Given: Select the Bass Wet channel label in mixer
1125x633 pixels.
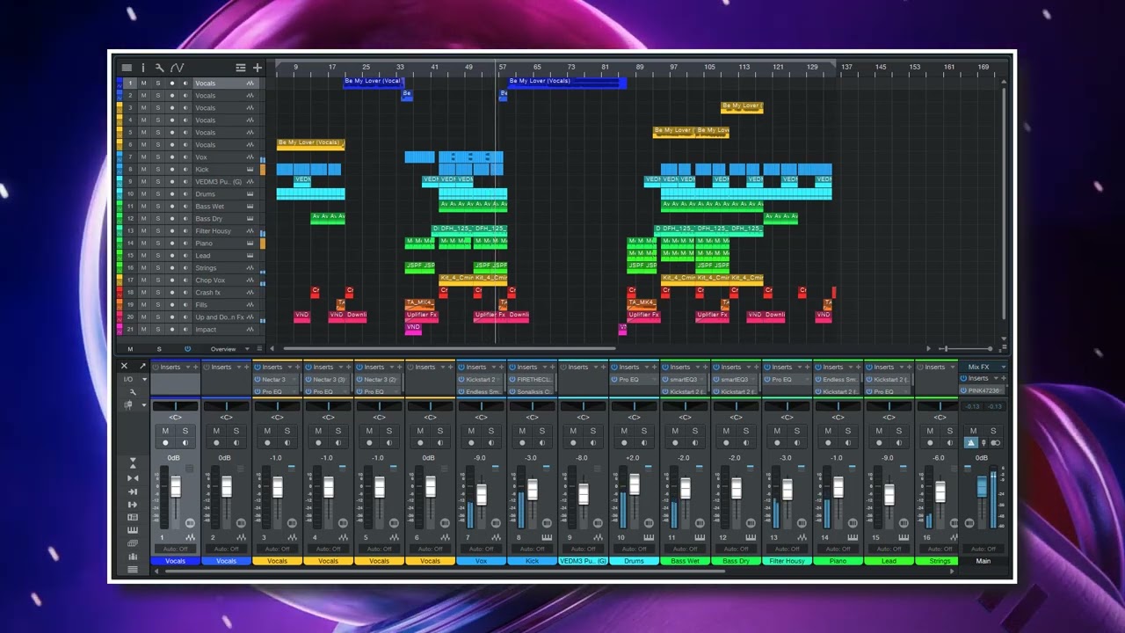Looking at the screenshot, I should click(x=685, y=561).
